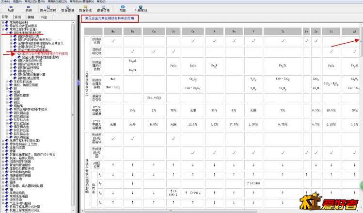Viewport: 363px width, 213px height.
Task: Click the book icon beside 弹簧
Action: 7,151
